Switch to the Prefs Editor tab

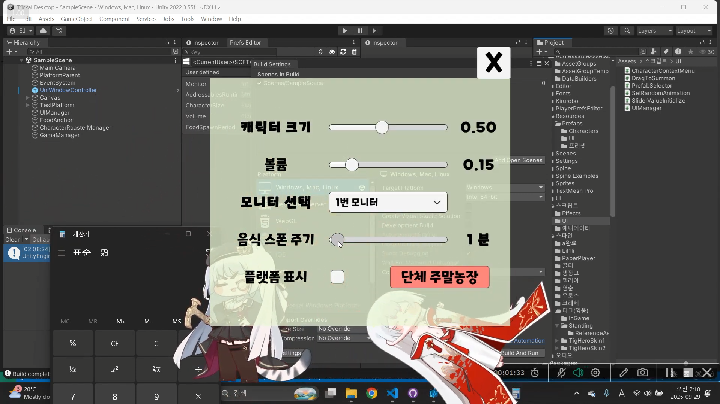pyautogui.click(x=246, y=42)
